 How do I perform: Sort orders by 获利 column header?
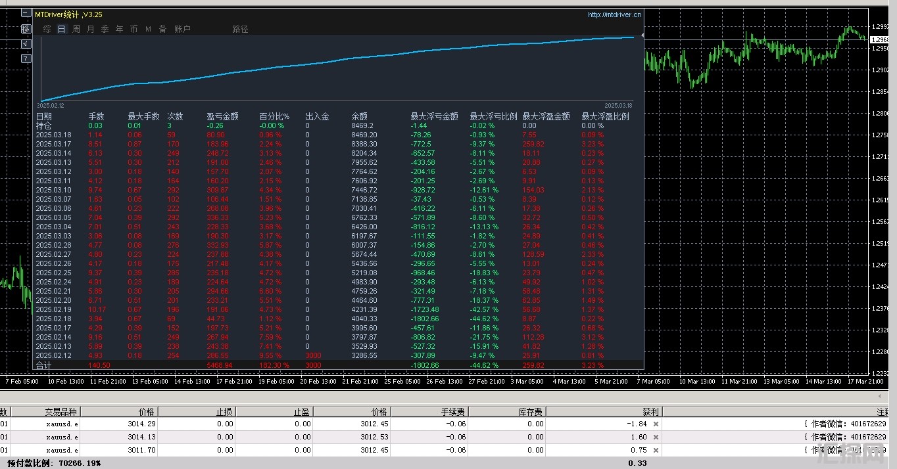tap(650, 412)
